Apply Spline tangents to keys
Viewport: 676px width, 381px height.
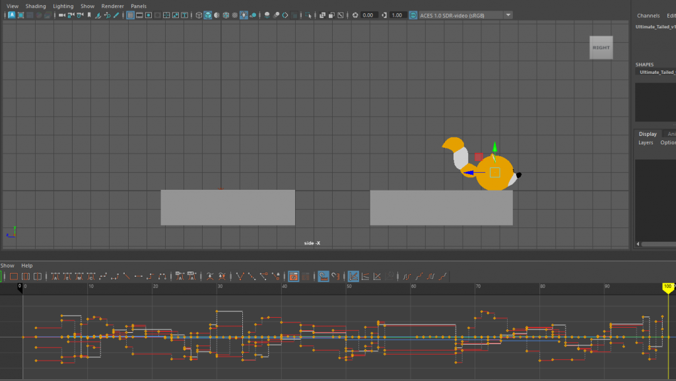click(x=103, y=276)
